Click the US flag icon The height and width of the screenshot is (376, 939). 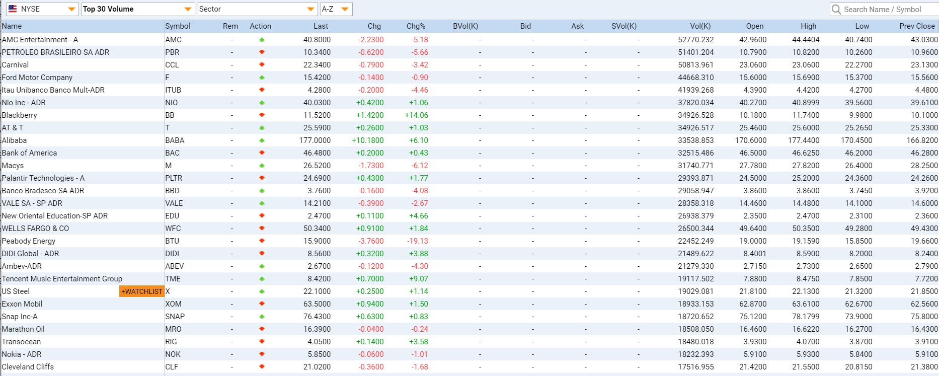(x=13, y=9)
